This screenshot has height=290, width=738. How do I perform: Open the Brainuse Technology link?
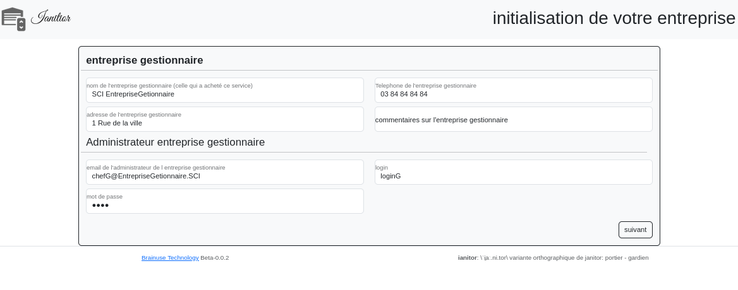170,258
